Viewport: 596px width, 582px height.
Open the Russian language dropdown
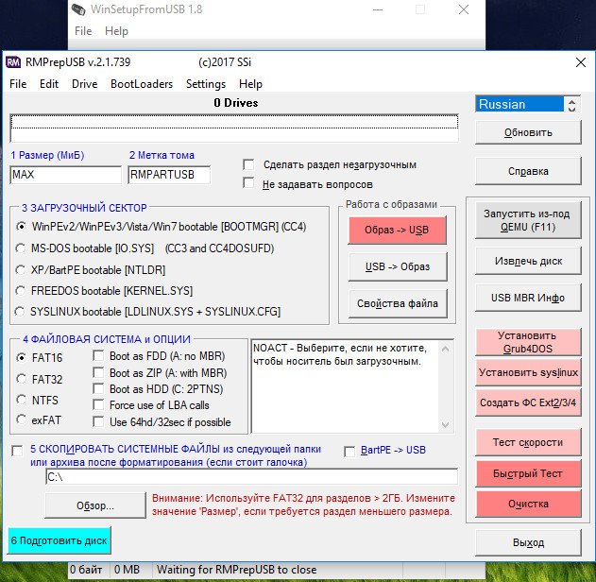[x=570, y=104]
